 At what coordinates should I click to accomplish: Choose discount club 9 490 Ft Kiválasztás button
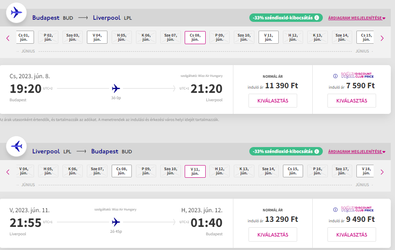(x=351, y=234)
